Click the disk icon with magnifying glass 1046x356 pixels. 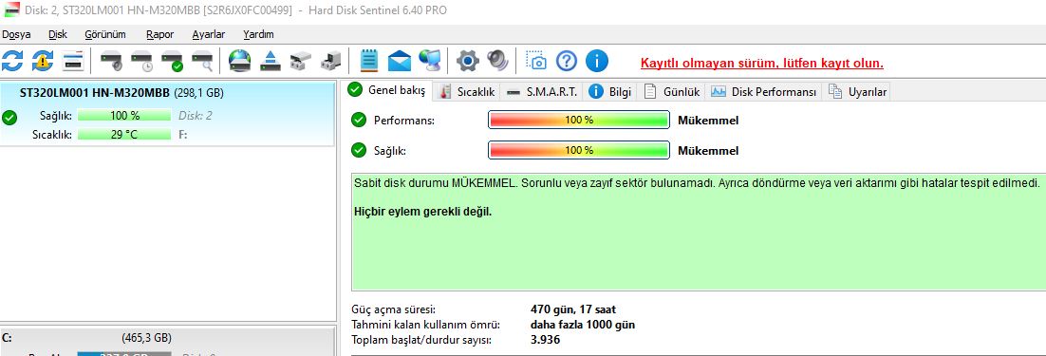point(202,62)
